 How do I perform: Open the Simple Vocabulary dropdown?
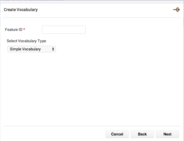pyautogui.click(x=31, y=49)
